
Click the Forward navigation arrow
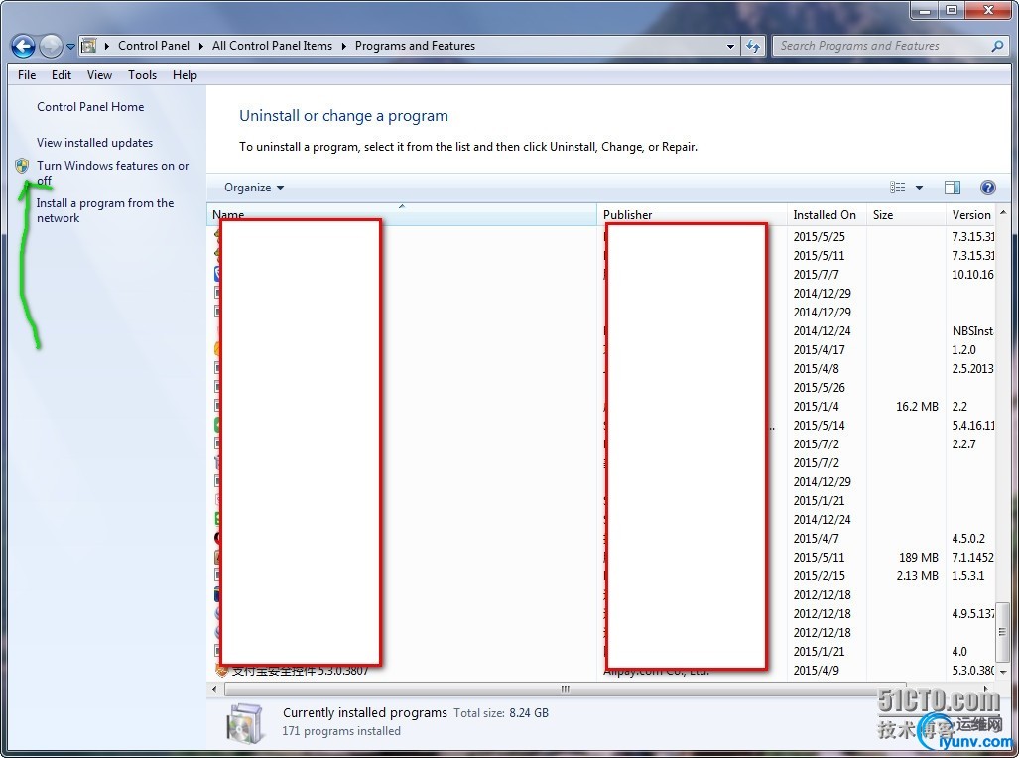[51, 46]
